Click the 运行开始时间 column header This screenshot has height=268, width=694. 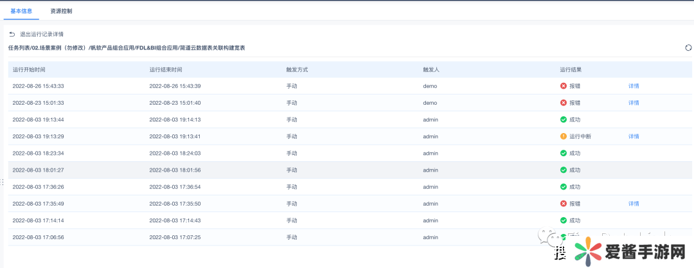(x=29, y=69)
